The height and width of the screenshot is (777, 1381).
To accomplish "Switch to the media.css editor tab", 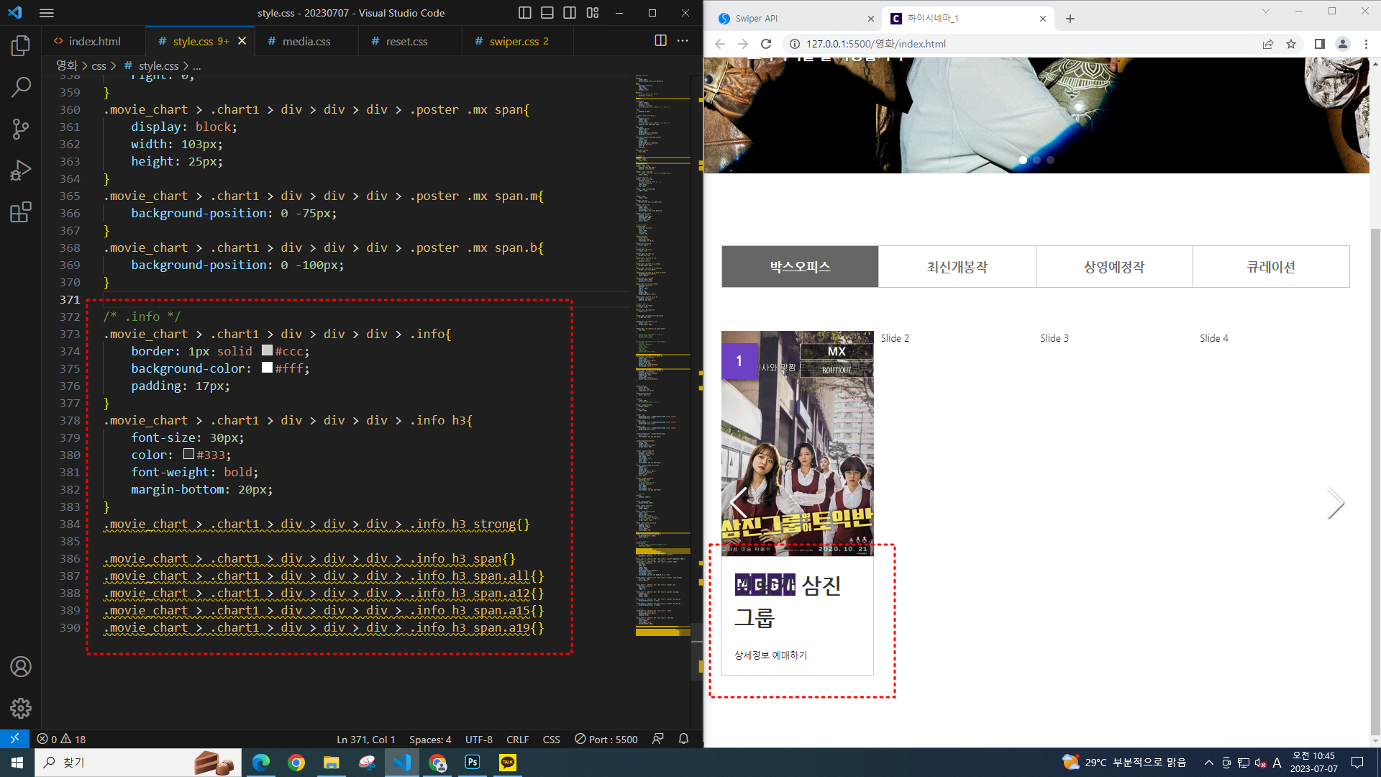I will [306, 41].
